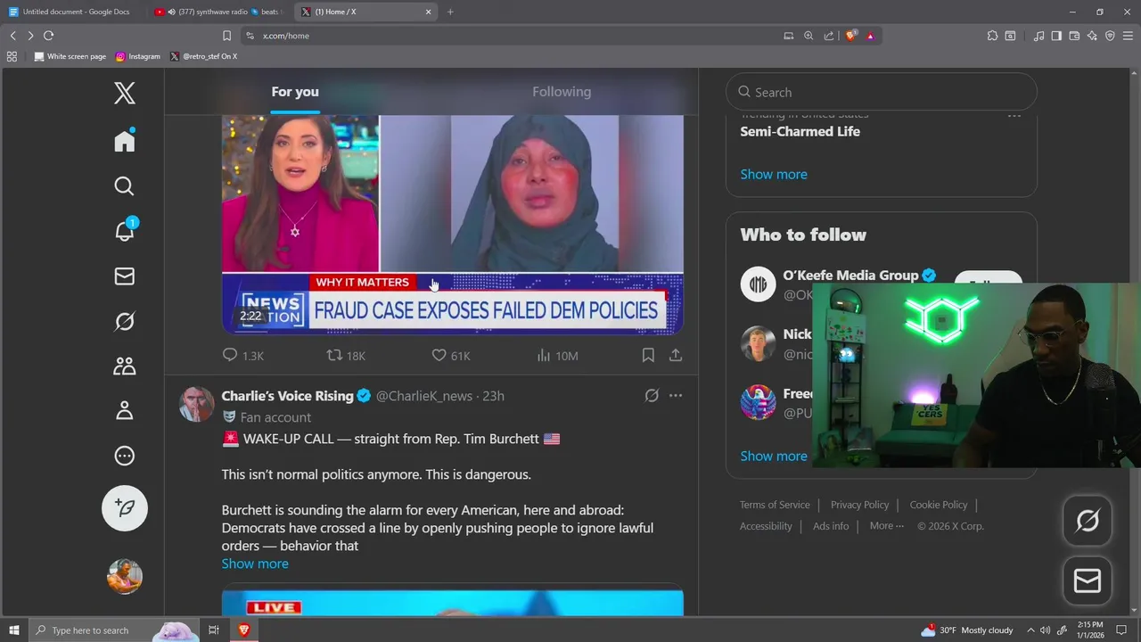Viewport: 1141px width, 642px height.
Task: Open the @retro_stef On X bookmark
Action: [203, 56]
